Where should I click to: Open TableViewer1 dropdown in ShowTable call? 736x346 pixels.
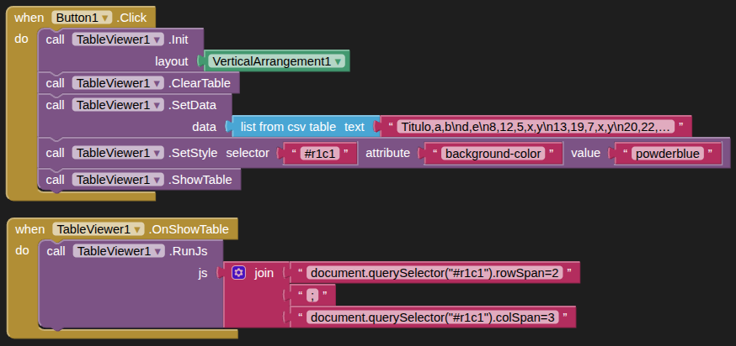pos(157,180)
